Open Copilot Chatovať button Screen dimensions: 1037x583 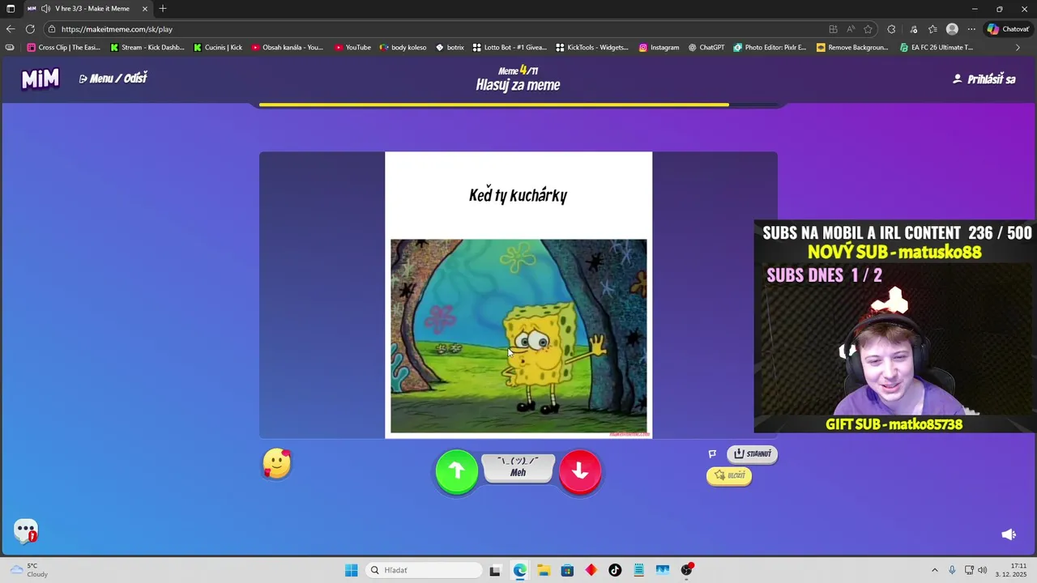click(x=1008, y=29)
